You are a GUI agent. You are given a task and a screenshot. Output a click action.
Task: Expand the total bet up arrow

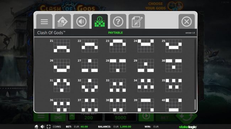[x=72, y=117]
